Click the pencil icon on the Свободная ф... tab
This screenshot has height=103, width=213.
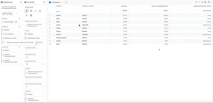50,2
